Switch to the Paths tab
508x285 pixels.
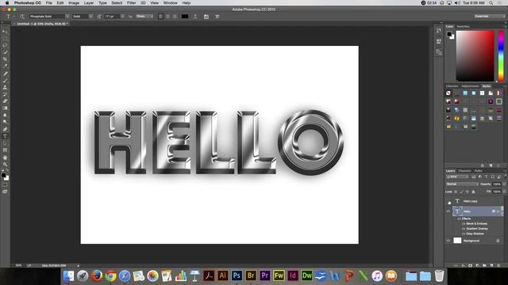tap(478, 171)
